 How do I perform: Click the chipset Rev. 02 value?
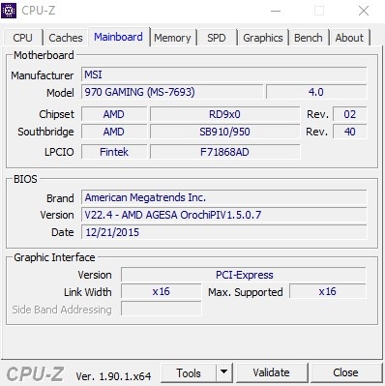349,114
